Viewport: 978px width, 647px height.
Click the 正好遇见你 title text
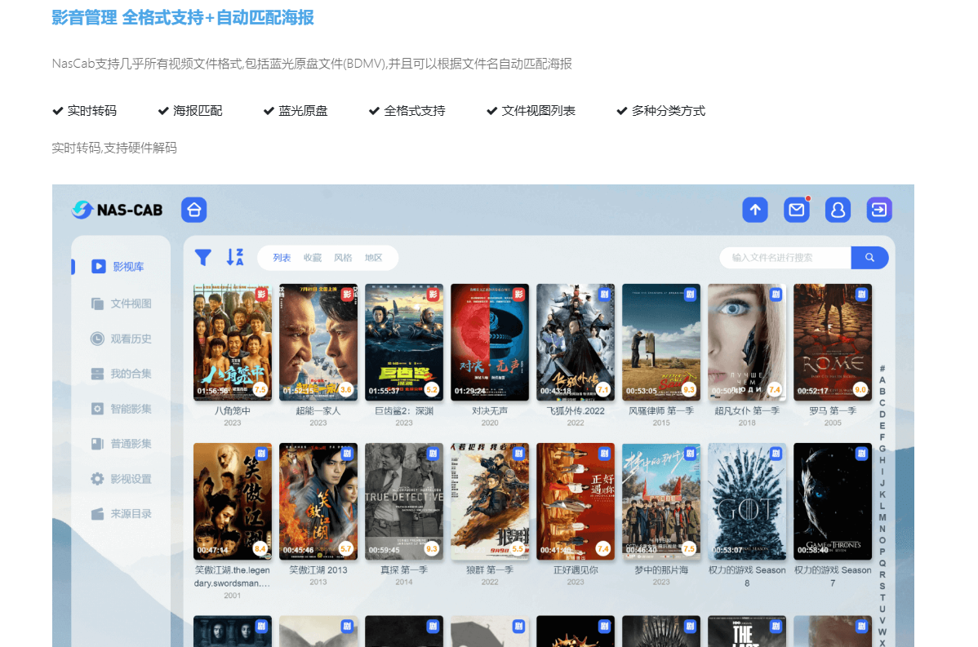tap(576, 569)
